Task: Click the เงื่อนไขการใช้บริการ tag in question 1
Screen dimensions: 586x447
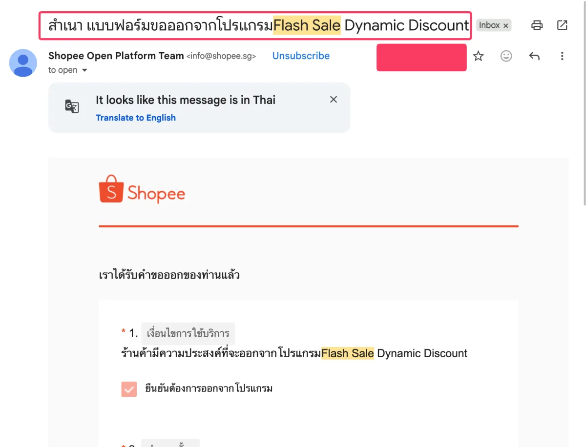Action: click(188, 334)
